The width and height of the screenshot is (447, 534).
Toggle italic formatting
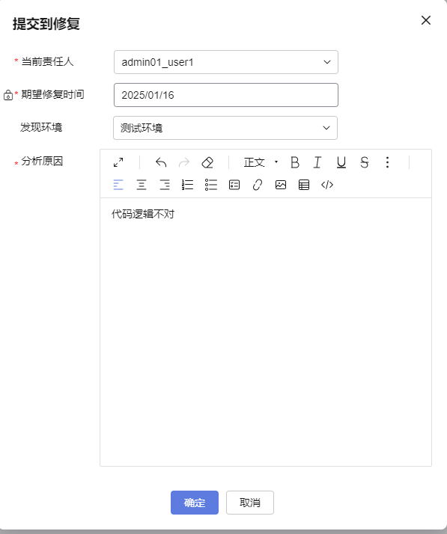click(x=317, y=162)
